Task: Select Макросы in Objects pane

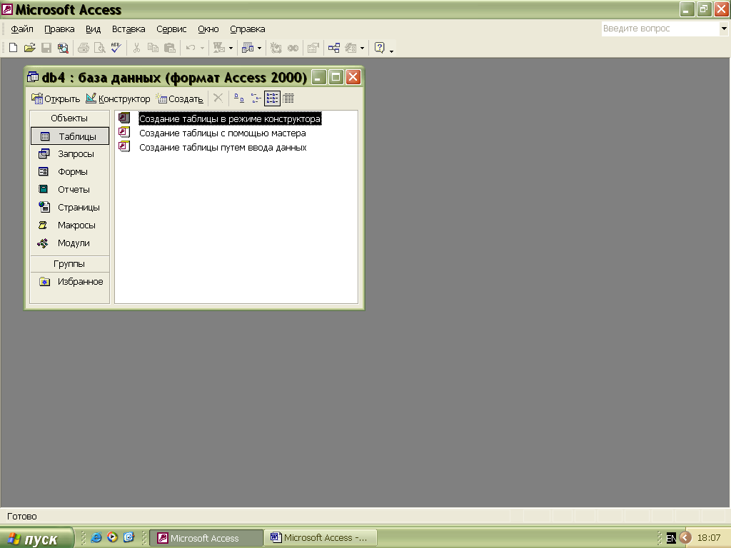Action: [70, 225]
